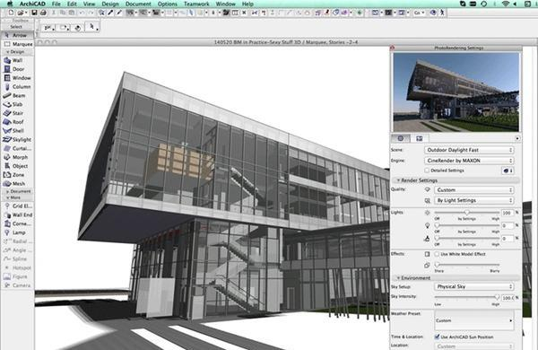Adjust the sun light intensity slider

(x=467, y=213)
